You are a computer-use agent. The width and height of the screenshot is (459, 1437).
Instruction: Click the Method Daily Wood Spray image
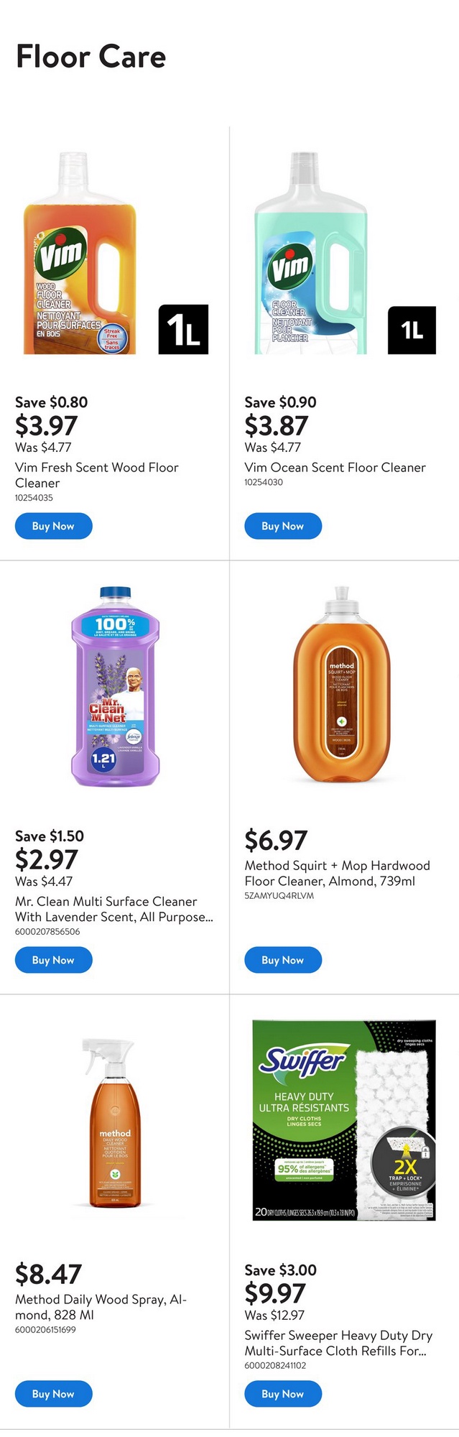(x=114, y=1124)
